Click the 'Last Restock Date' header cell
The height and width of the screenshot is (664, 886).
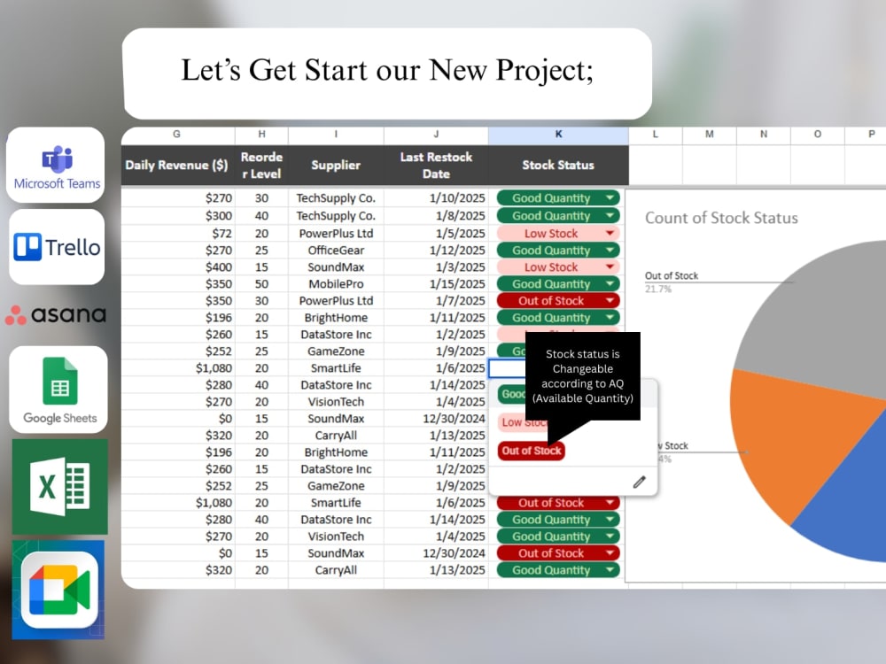[436, 165]
